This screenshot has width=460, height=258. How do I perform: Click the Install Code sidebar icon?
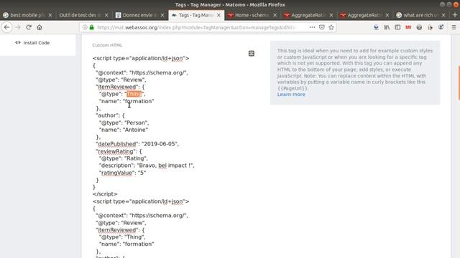pos(18,43)
